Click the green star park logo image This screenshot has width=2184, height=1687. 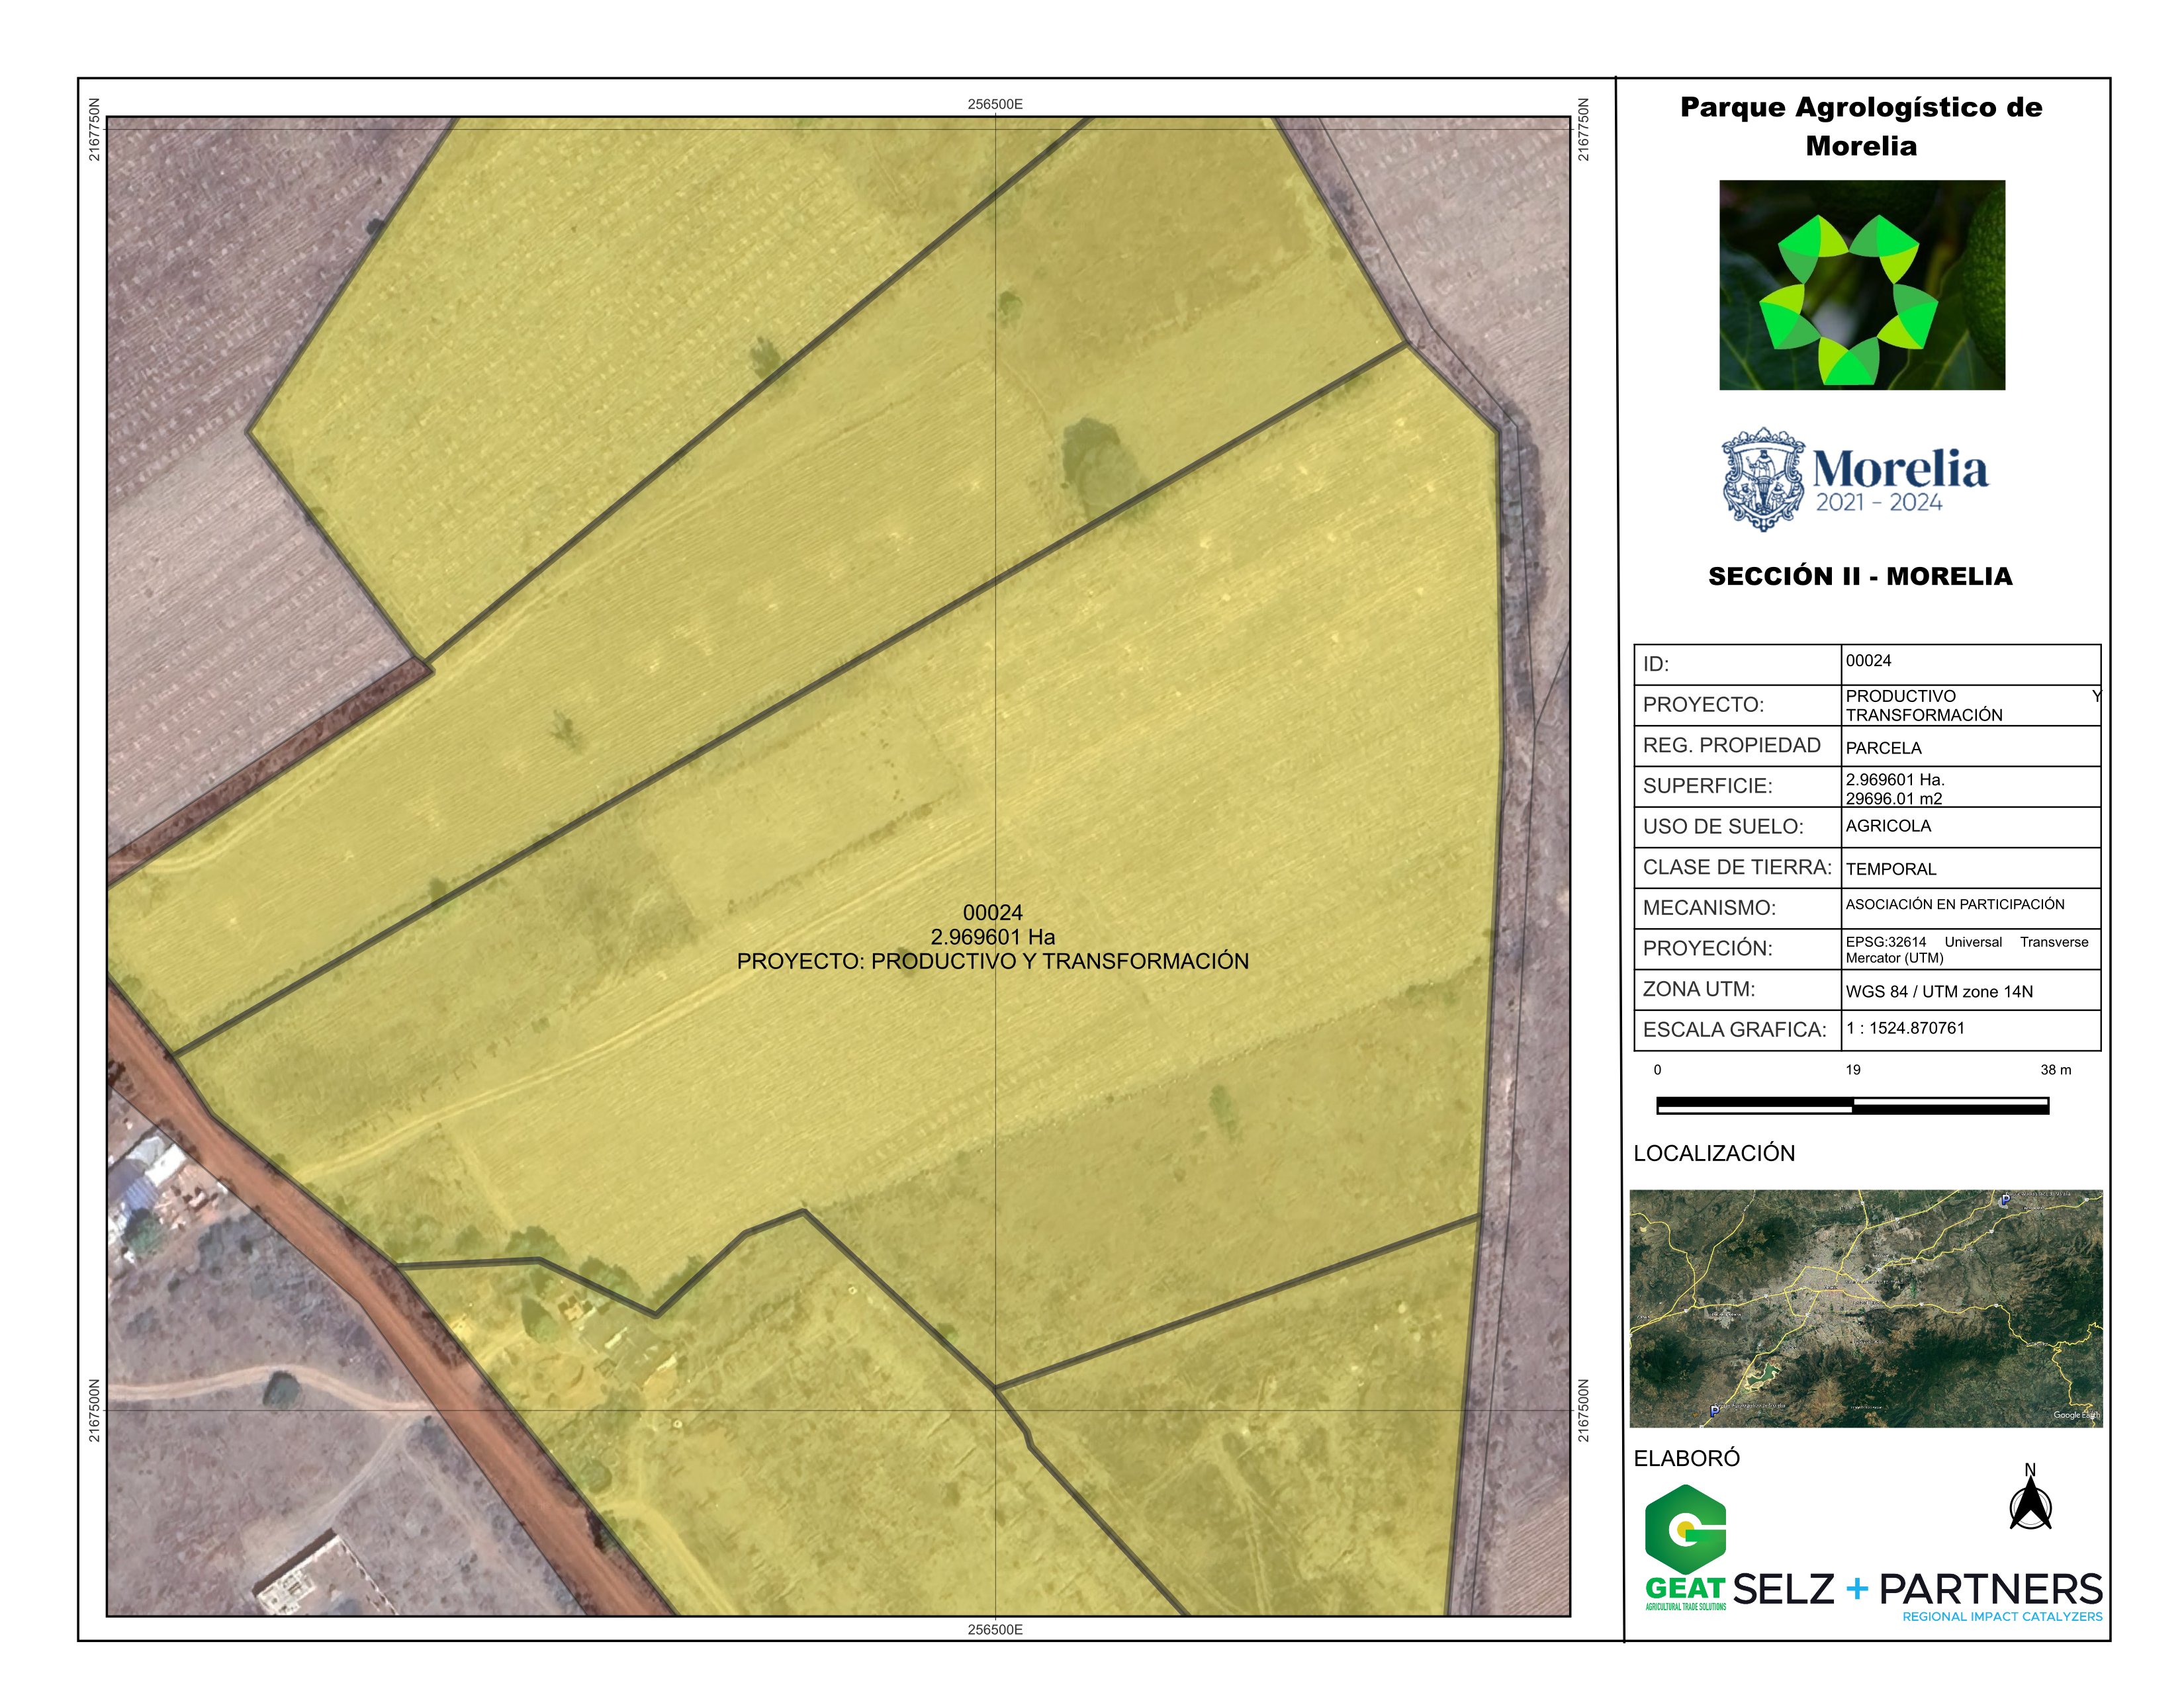point(1861,285)
